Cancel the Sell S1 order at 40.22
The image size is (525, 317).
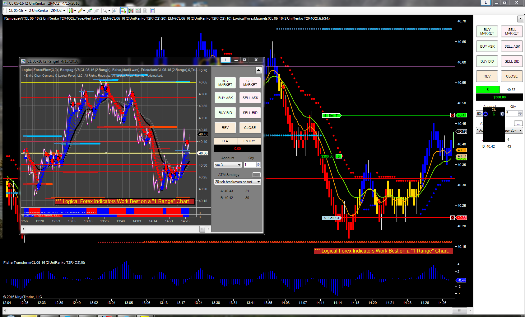453,218
